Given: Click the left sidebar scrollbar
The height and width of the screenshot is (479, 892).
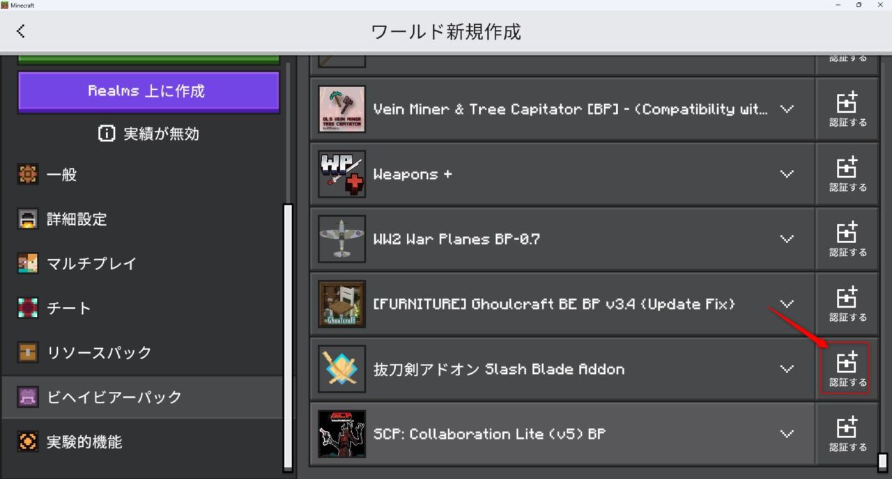Looking at the screenshot, I should [288, 338].
